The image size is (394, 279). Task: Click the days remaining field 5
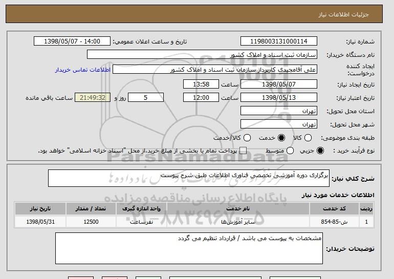[146, 98]
